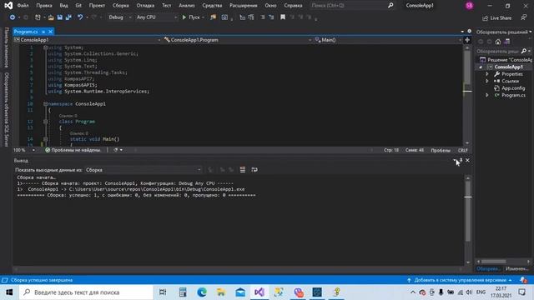Viewport: 534px width, 300px height.
Task: Open the Файл menu
Action: click(23, 6)
